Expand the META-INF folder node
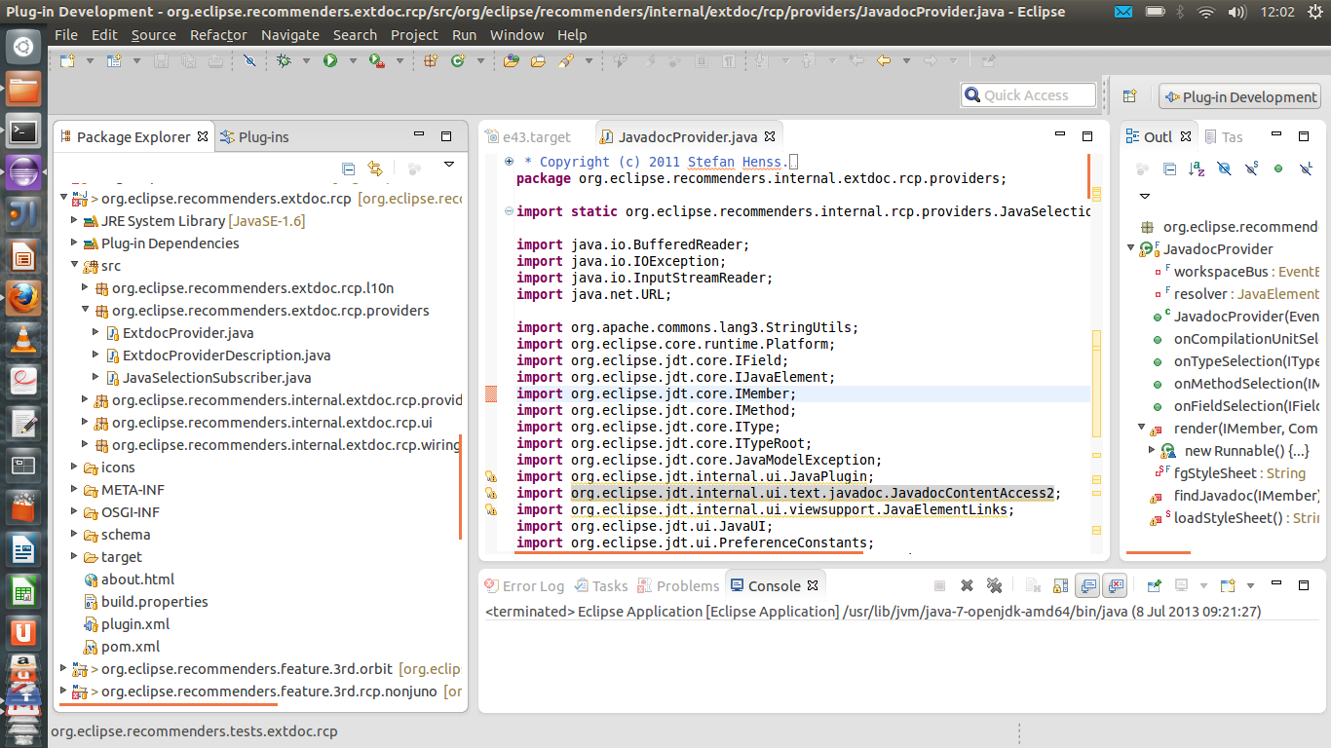Image resolution: width=1331 pixels, height=748 pixels. pyautogui.click(x=76, y=489)
